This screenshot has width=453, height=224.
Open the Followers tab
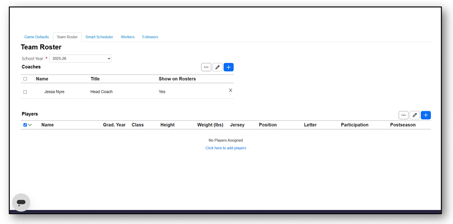(150, 37)
